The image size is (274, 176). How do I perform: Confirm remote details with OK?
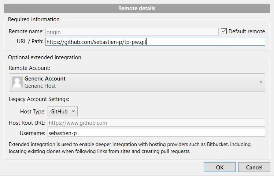pos(220,167)
